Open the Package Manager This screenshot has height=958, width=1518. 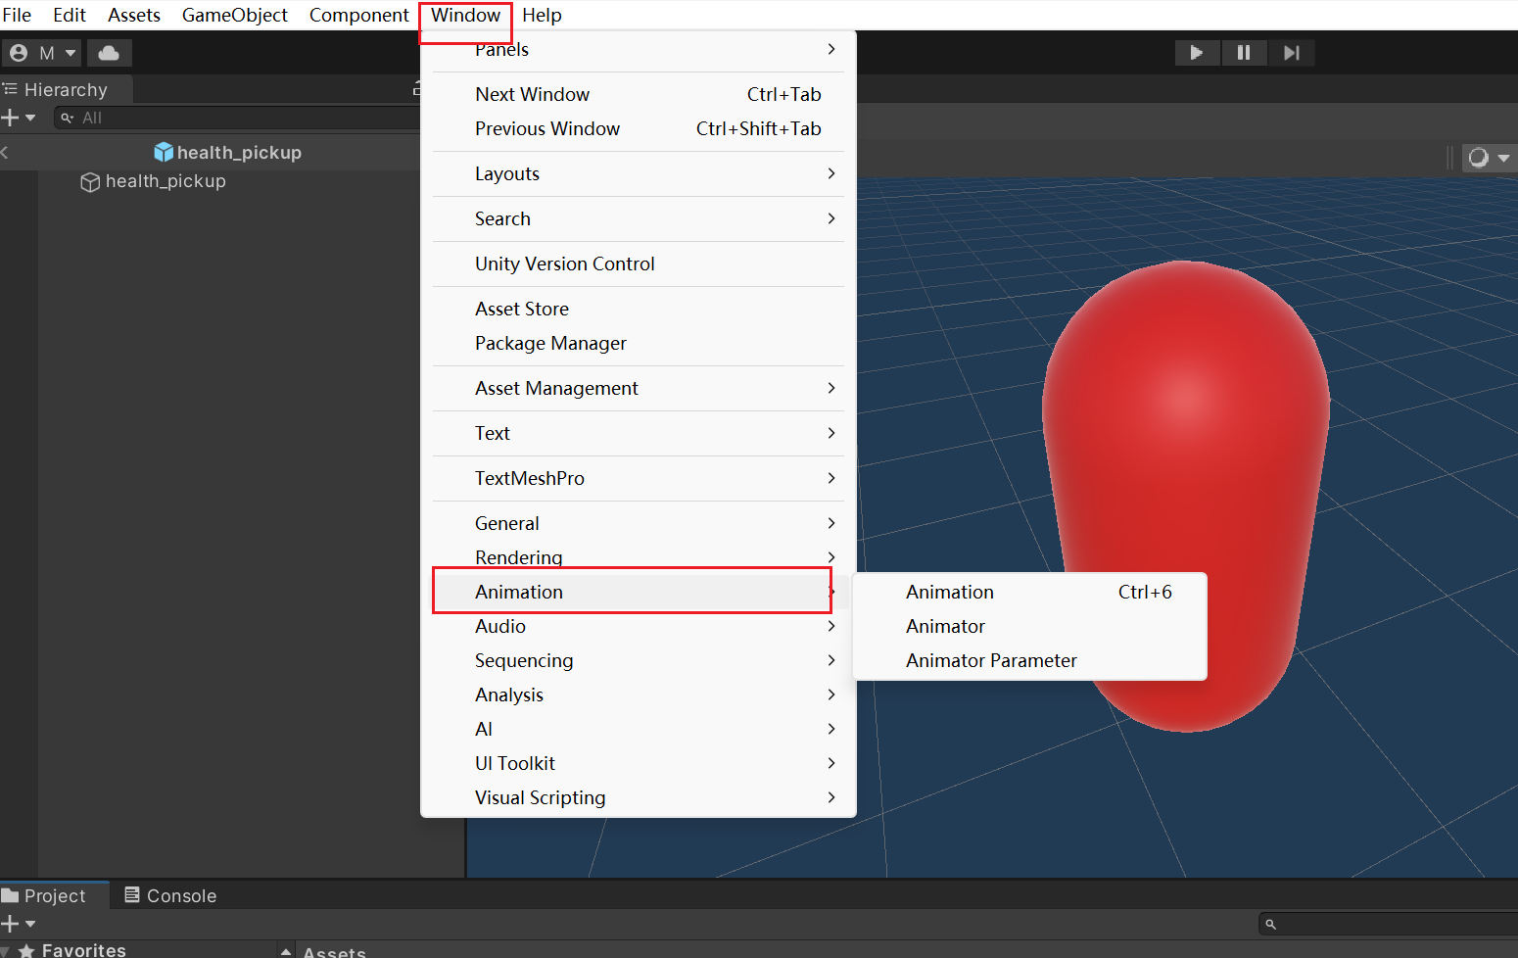pos(639,343)
